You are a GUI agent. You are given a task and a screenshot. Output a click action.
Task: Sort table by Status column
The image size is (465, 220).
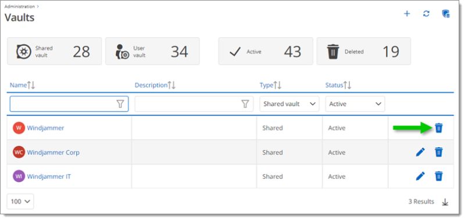[338, 85]
